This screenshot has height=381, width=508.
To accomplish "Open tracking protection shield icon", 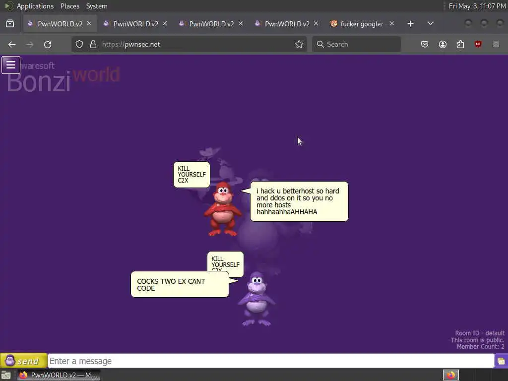I will (x=79, y=44).
